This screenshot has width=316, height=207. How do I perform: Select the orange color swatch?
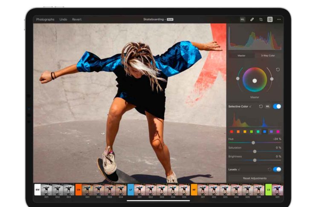point(238,132)
